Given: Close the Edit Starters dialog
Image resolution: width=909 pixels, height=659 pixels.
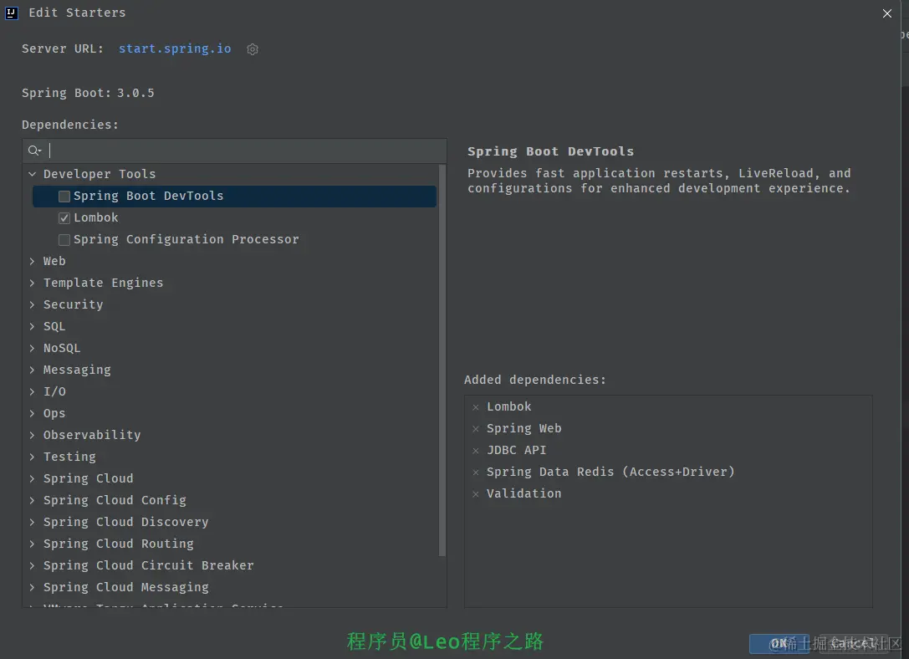Looking at the screenshot, I should click(x=887, y=13).
